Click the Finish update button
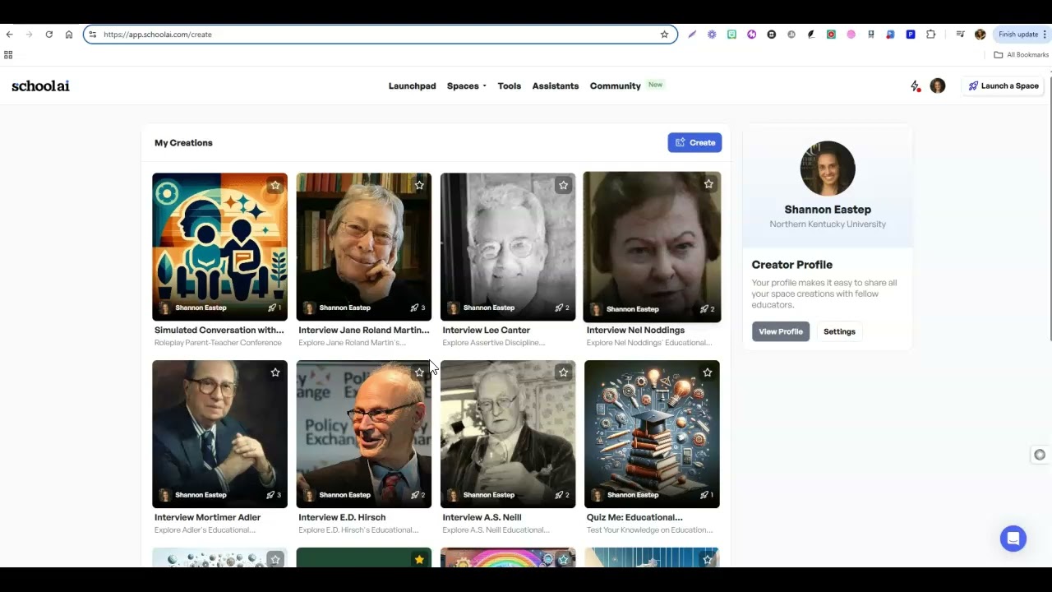This screenshot has width=1052, height=592. coord(1018,35)
